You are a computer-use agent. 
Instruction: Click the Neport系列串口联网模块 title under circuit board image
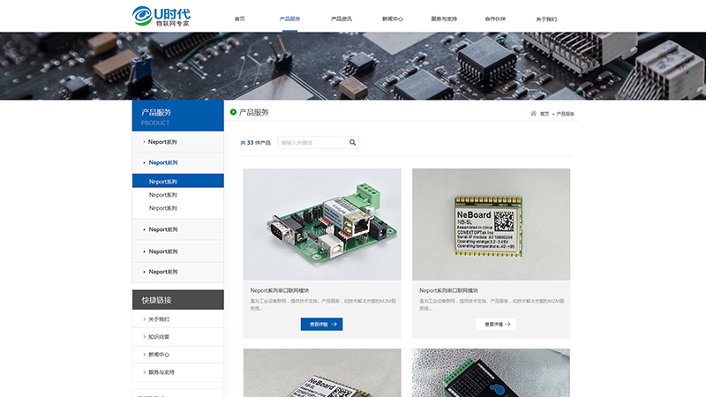tap(280, 290)
